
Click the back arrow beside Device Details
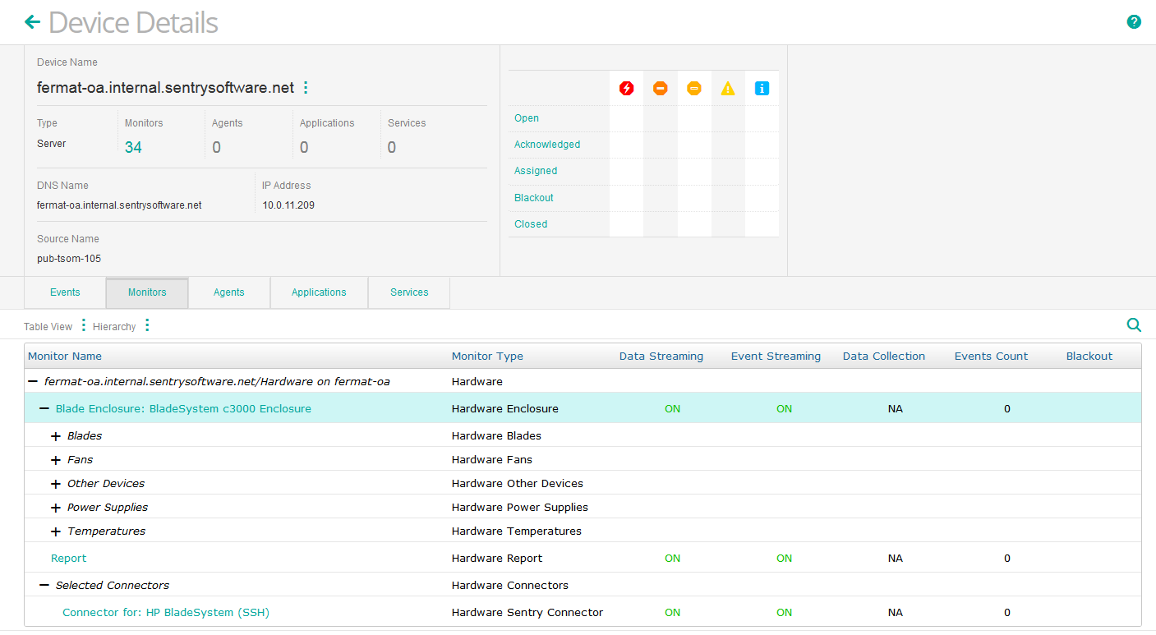(x=32, y=22)
